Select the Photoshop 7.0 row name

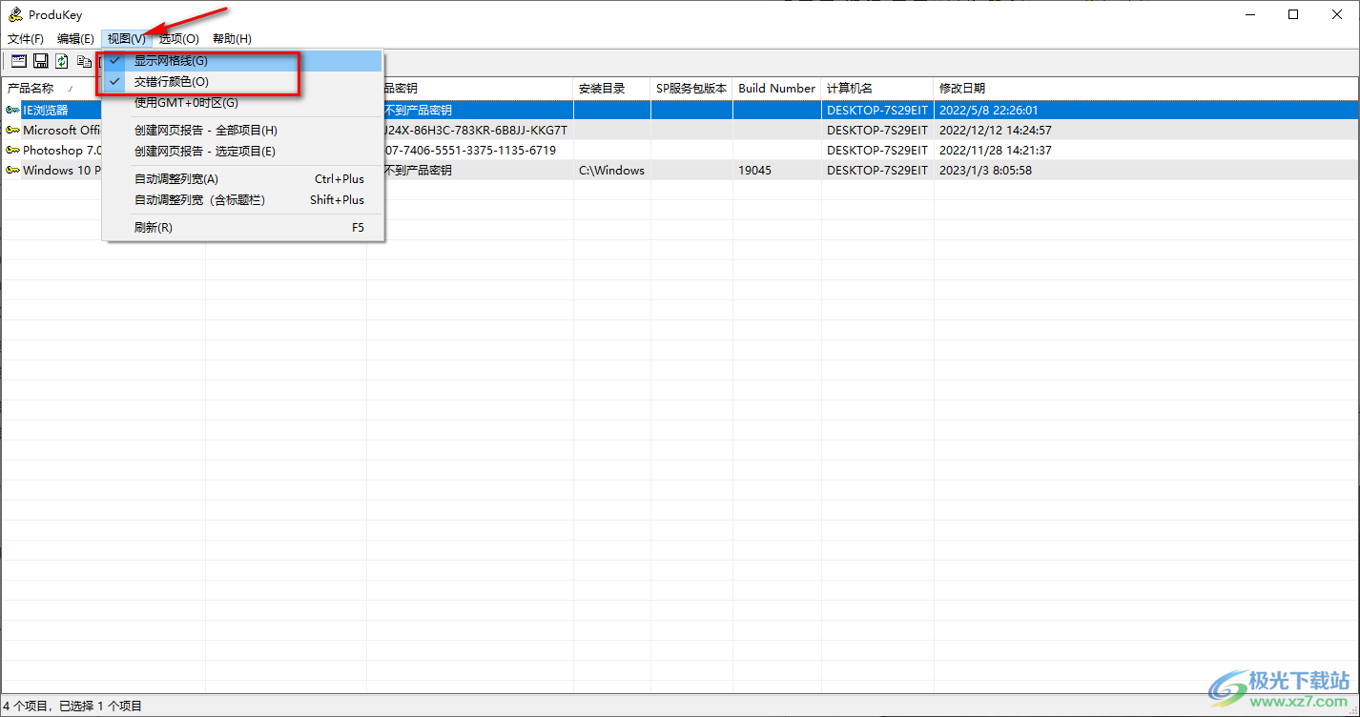click(62, 150)
